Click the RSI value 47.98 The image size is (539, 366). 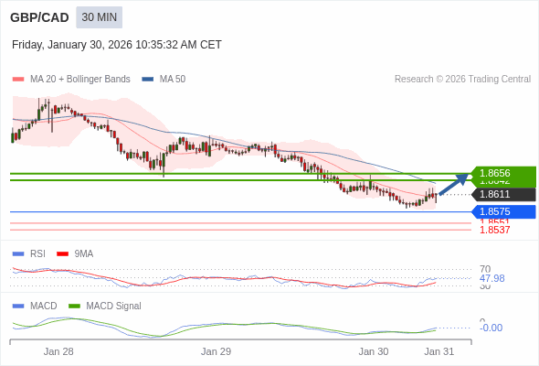click(x=491, y=278)
